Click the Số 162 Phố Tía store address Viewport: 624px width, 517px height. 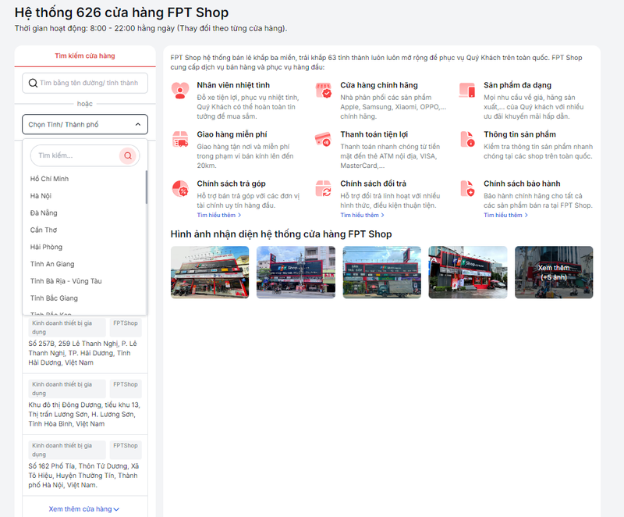pos(83,476)
